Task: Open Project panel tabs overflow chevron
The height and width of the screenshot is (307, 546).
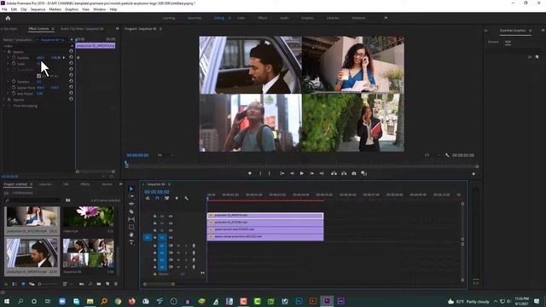Action: (121, 184)
